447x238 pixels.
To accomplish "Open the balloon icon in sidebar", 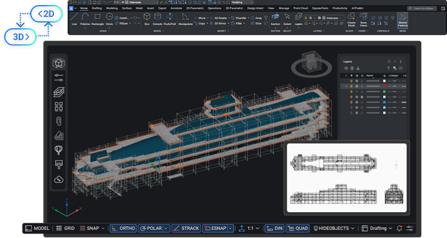I will [x=58, y=150].
